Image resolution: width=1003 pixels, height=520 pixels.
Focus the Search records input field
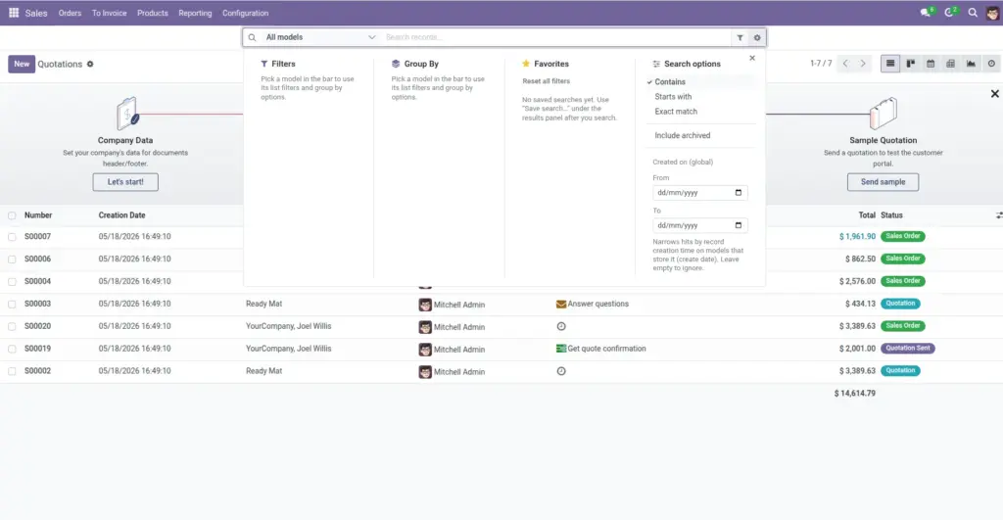[x=555, y=38]
